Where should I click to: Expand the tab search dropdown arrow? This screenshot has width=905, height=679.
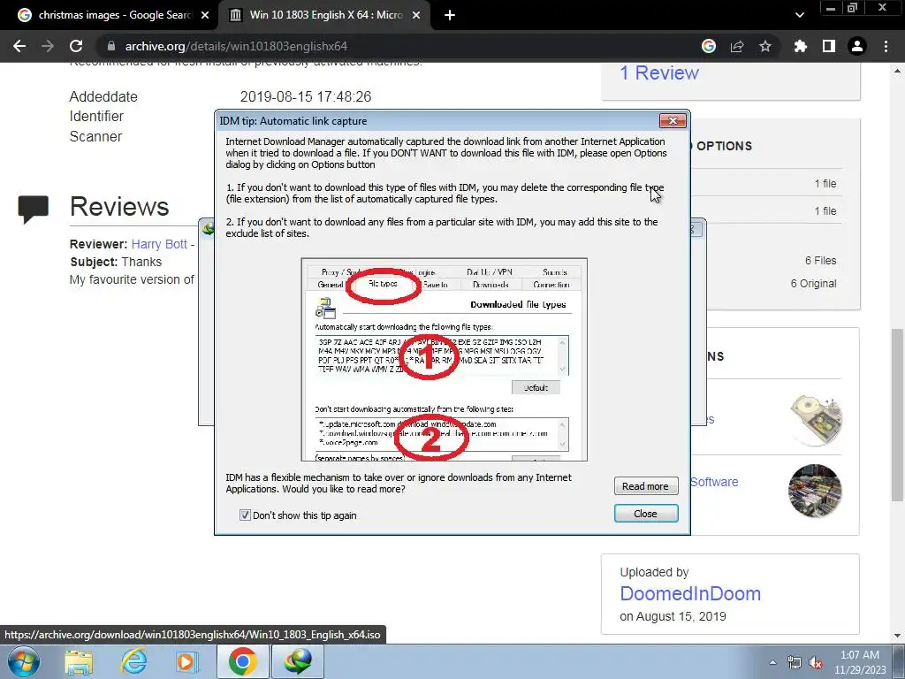pos(799,15)
